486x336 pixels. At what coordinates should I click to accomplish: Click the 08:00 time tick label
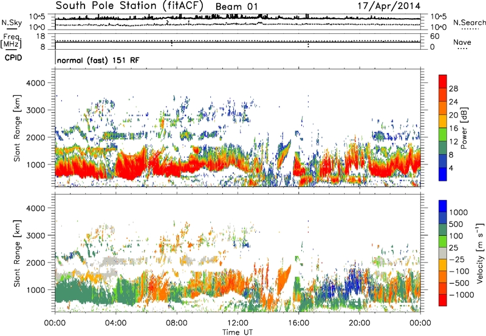pyautogui.click(x=177, y=323)
